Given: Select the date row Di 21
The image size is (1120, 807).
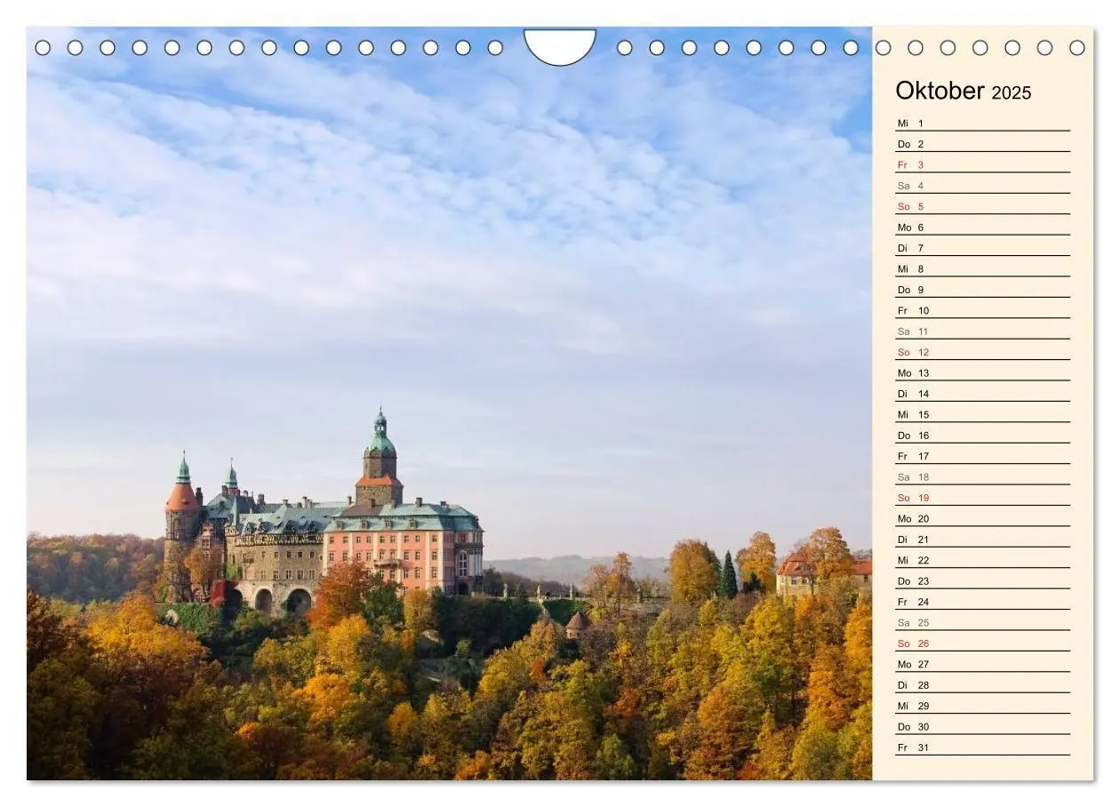Looking at the screenshot, I should pos(982,539).
